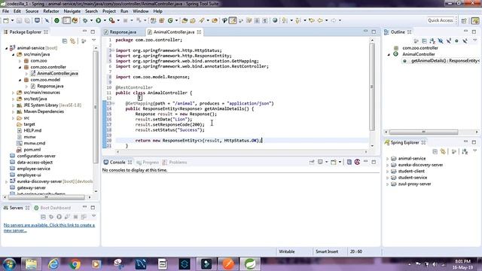Open Console dropdown for new console view

tap(340, 162)
